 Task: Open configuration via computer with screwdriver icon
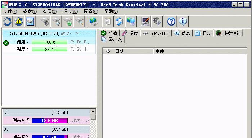pos(145,21)
